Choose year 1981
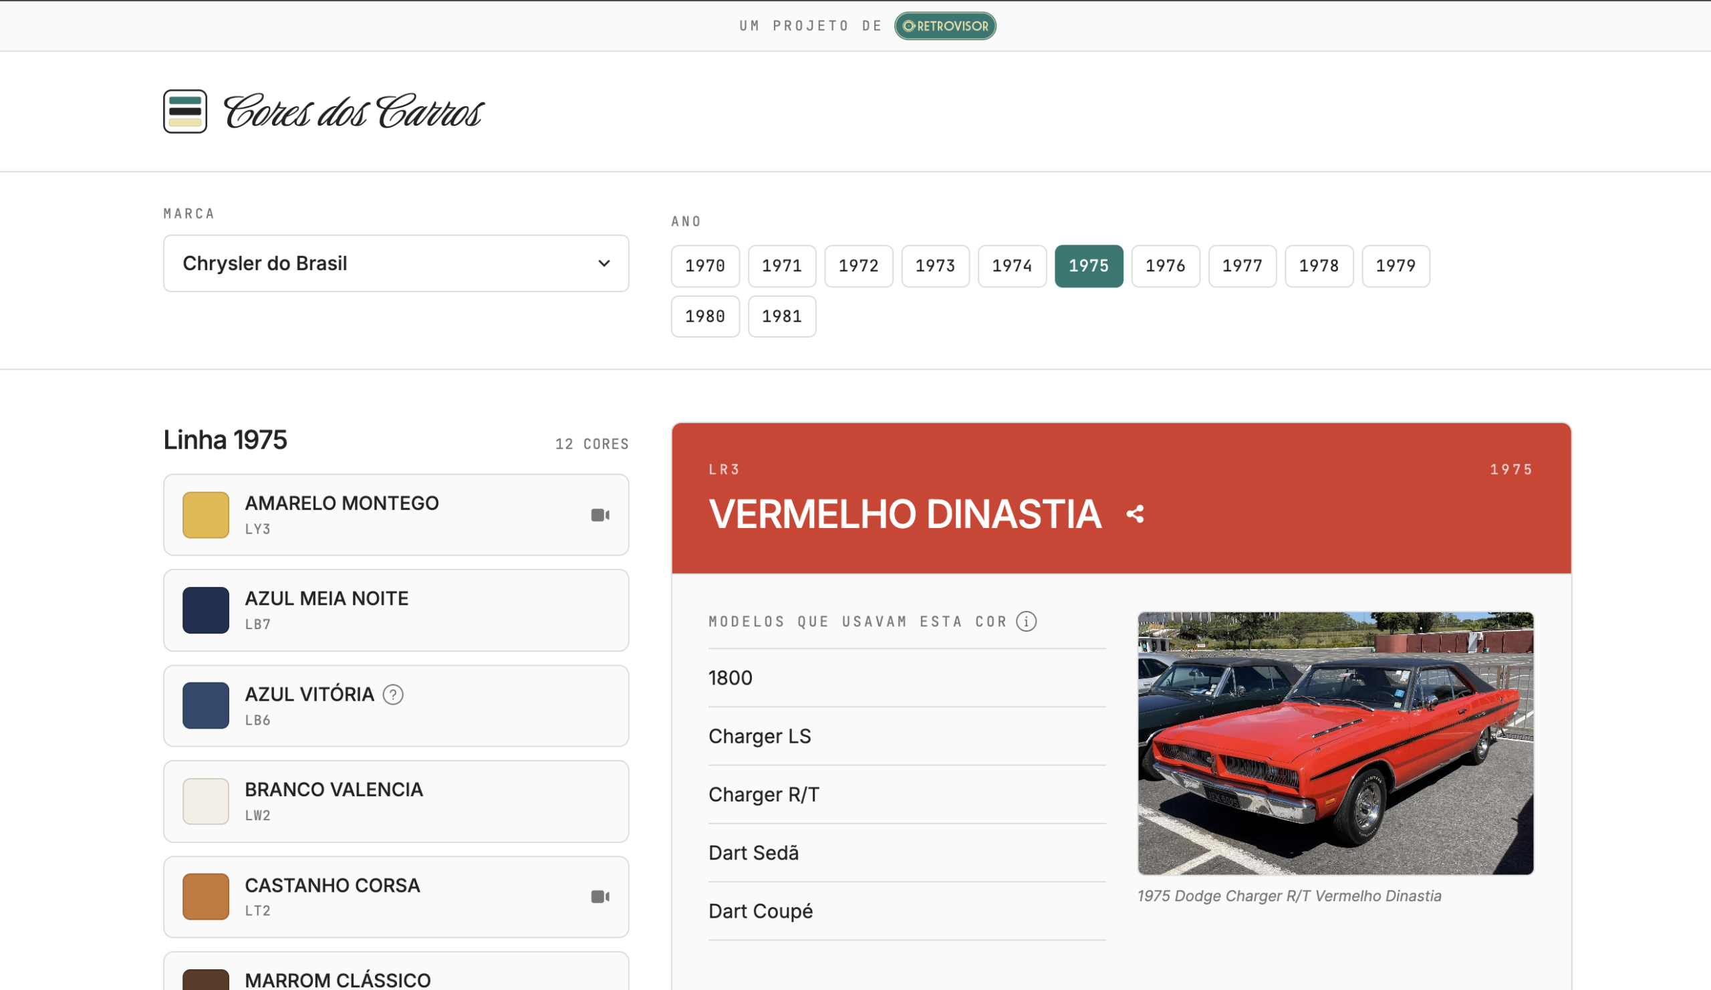 [781, 316]
